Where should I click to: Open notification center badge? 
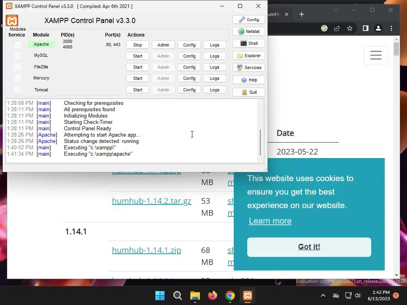click(396, 295)
